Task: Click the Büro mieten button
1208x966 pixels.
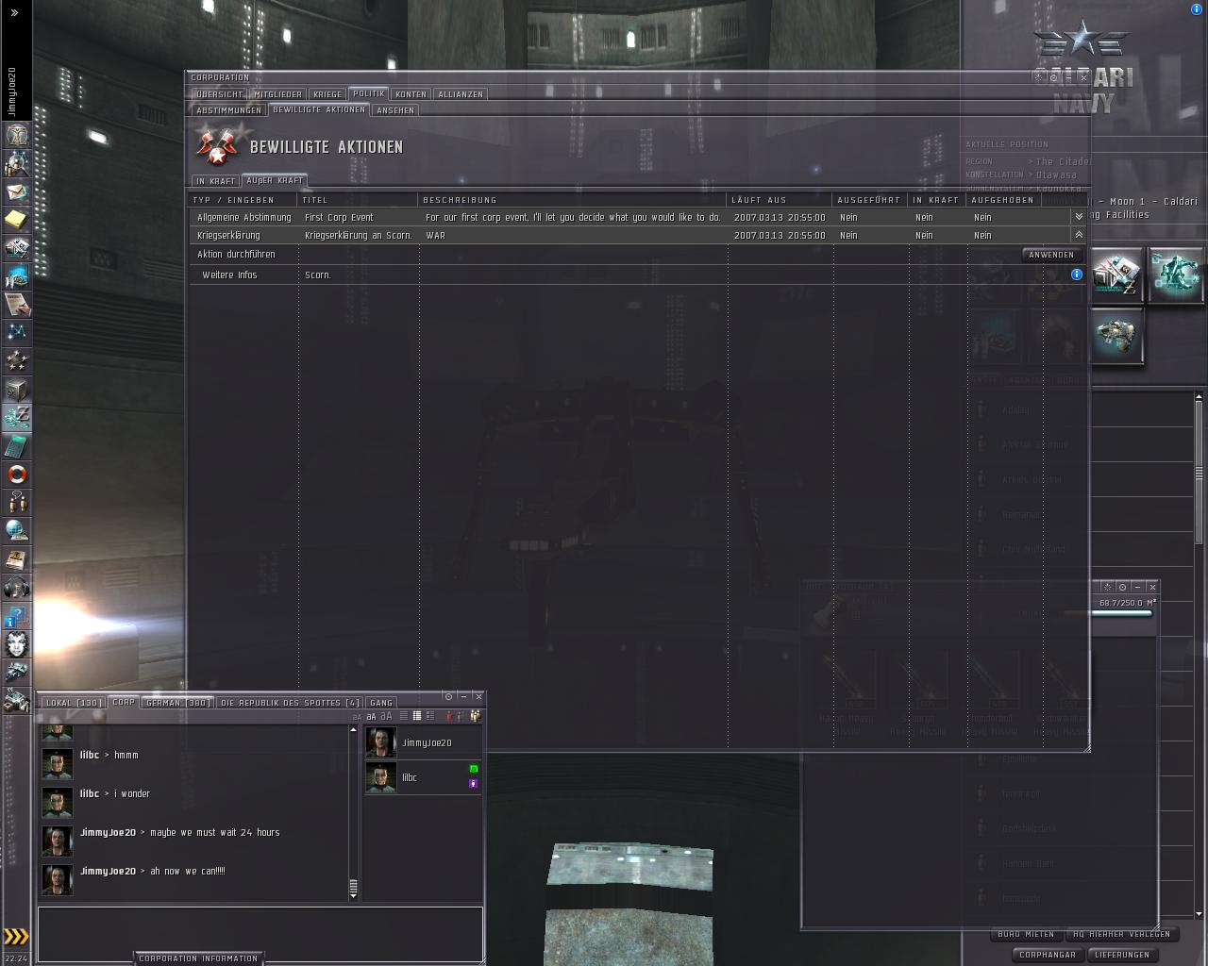Action: point(1026,934)
